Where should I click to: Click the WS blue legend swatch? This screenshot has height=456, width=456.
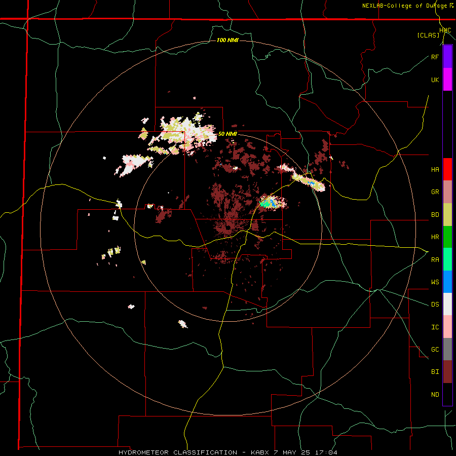[447, 282]
